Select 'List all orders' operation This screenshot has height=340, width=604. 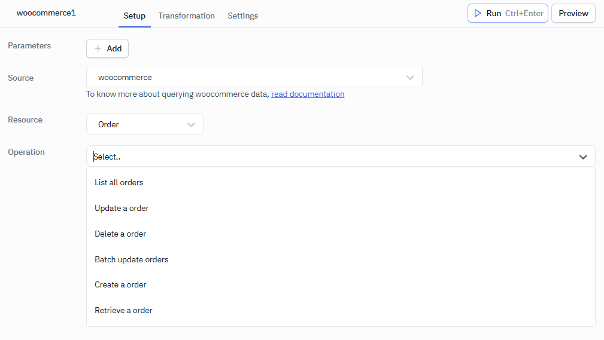[x=119, y=182]
